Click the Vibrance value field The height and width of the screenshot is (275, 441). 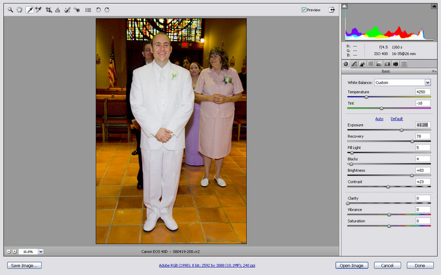point(423,209)
